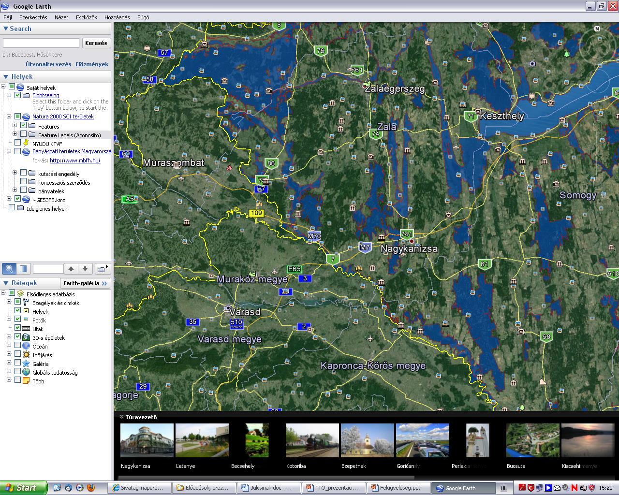
Task: Uncheck the Features folder checkbox
Action: 24,126
